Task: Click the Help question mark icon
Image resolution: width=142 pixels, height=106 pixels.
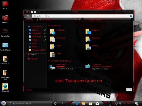Action: 131,16
